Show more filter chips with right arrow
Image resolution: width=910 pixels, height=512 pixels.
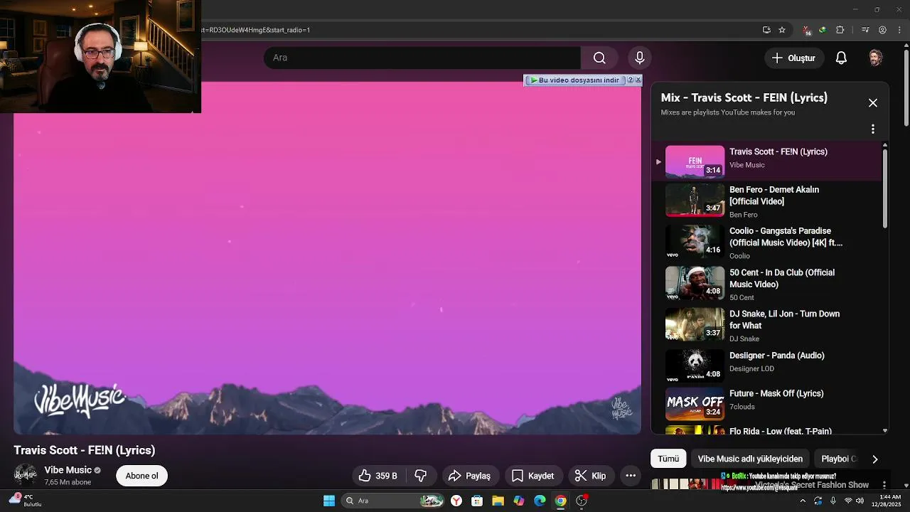pyautogui.click(x=875, y=459)
